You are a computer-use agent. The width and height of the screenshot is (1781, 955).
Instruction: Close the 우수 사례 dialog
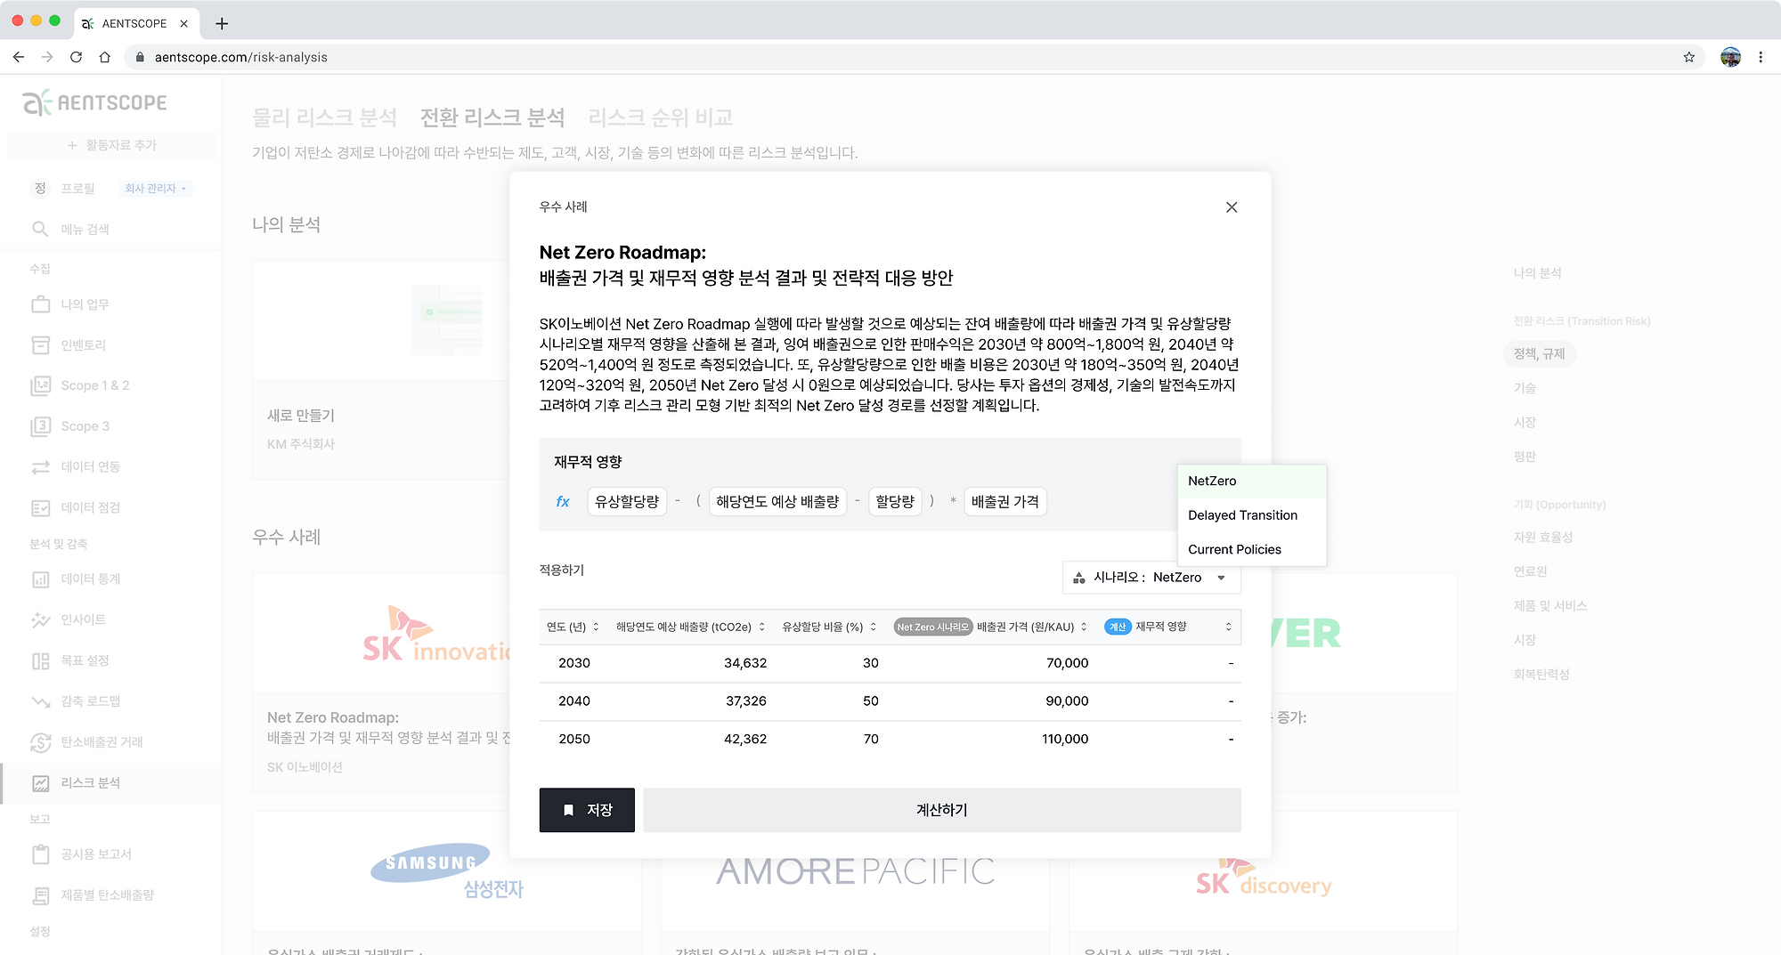click(x=1232, y=207)
